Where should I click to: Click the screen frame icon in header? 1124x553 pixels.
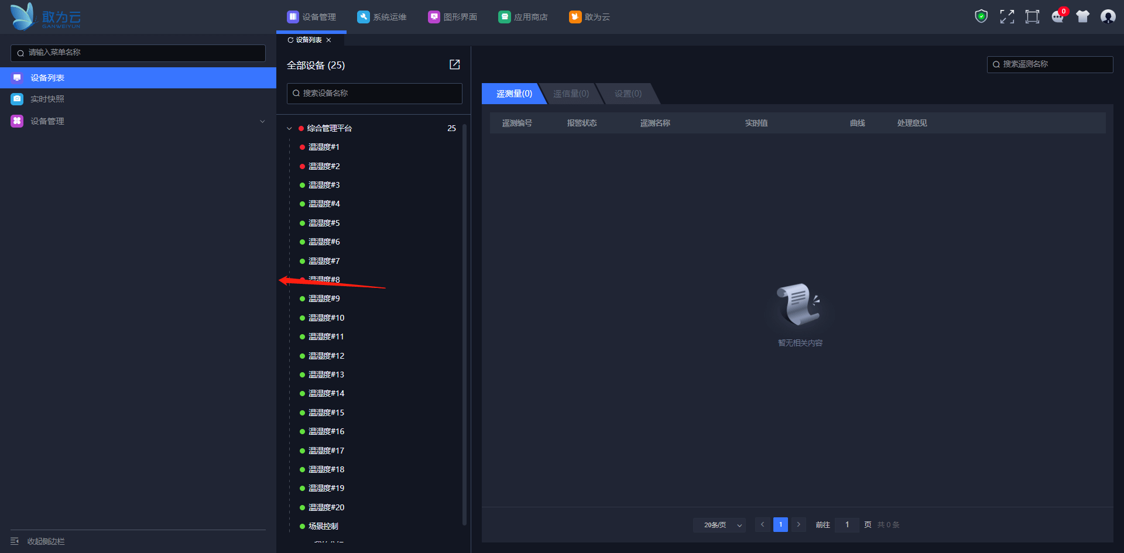click(x=1032, y=16)
